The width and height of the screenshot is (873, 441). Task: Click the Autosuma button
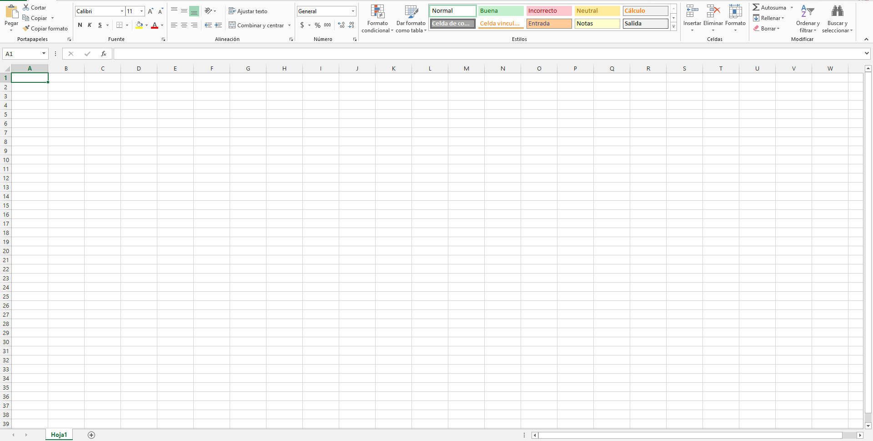[x=769, y=7]
